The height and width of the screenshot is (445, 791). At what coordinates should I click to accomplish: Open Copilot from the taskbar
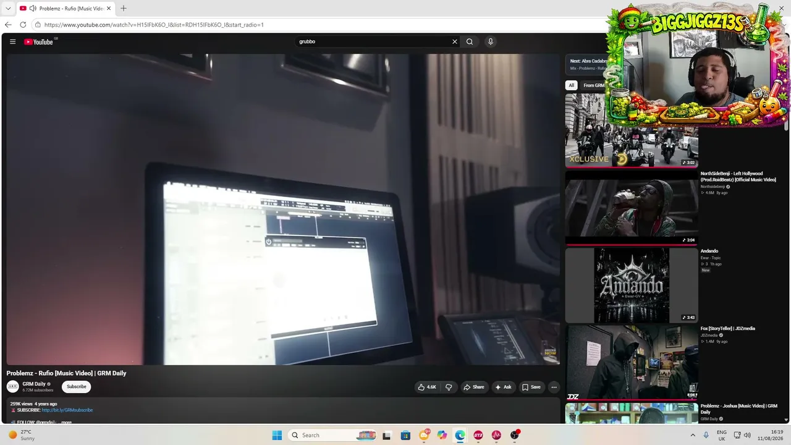(x=442, y=435)
